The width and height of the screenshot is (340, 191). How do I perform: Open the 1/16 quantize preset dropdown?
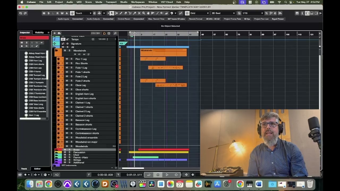[253, 13]
